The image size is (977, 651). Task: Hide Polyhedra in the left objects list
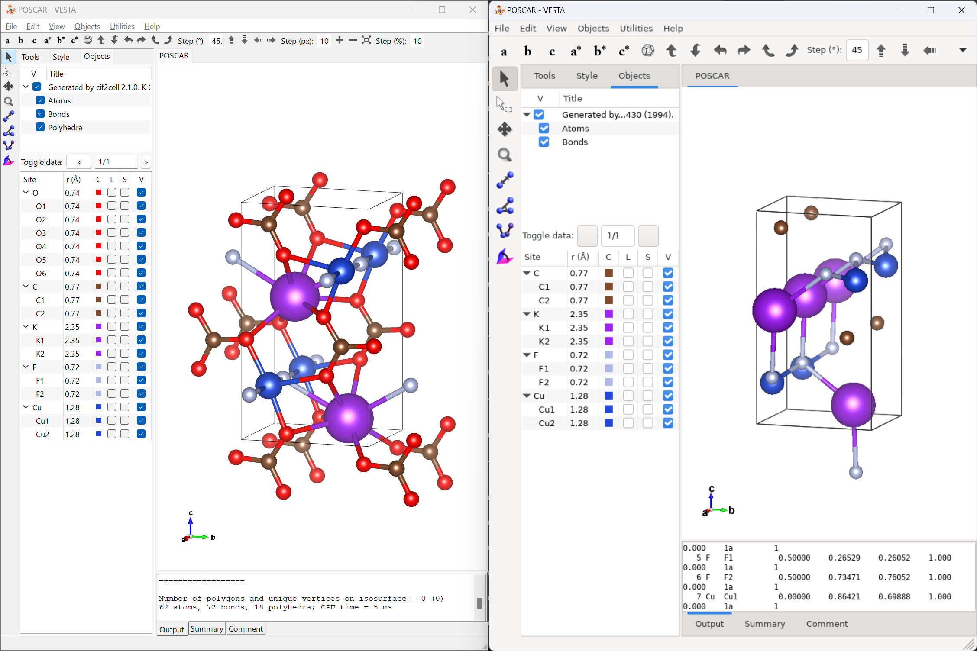pos(40,127)
